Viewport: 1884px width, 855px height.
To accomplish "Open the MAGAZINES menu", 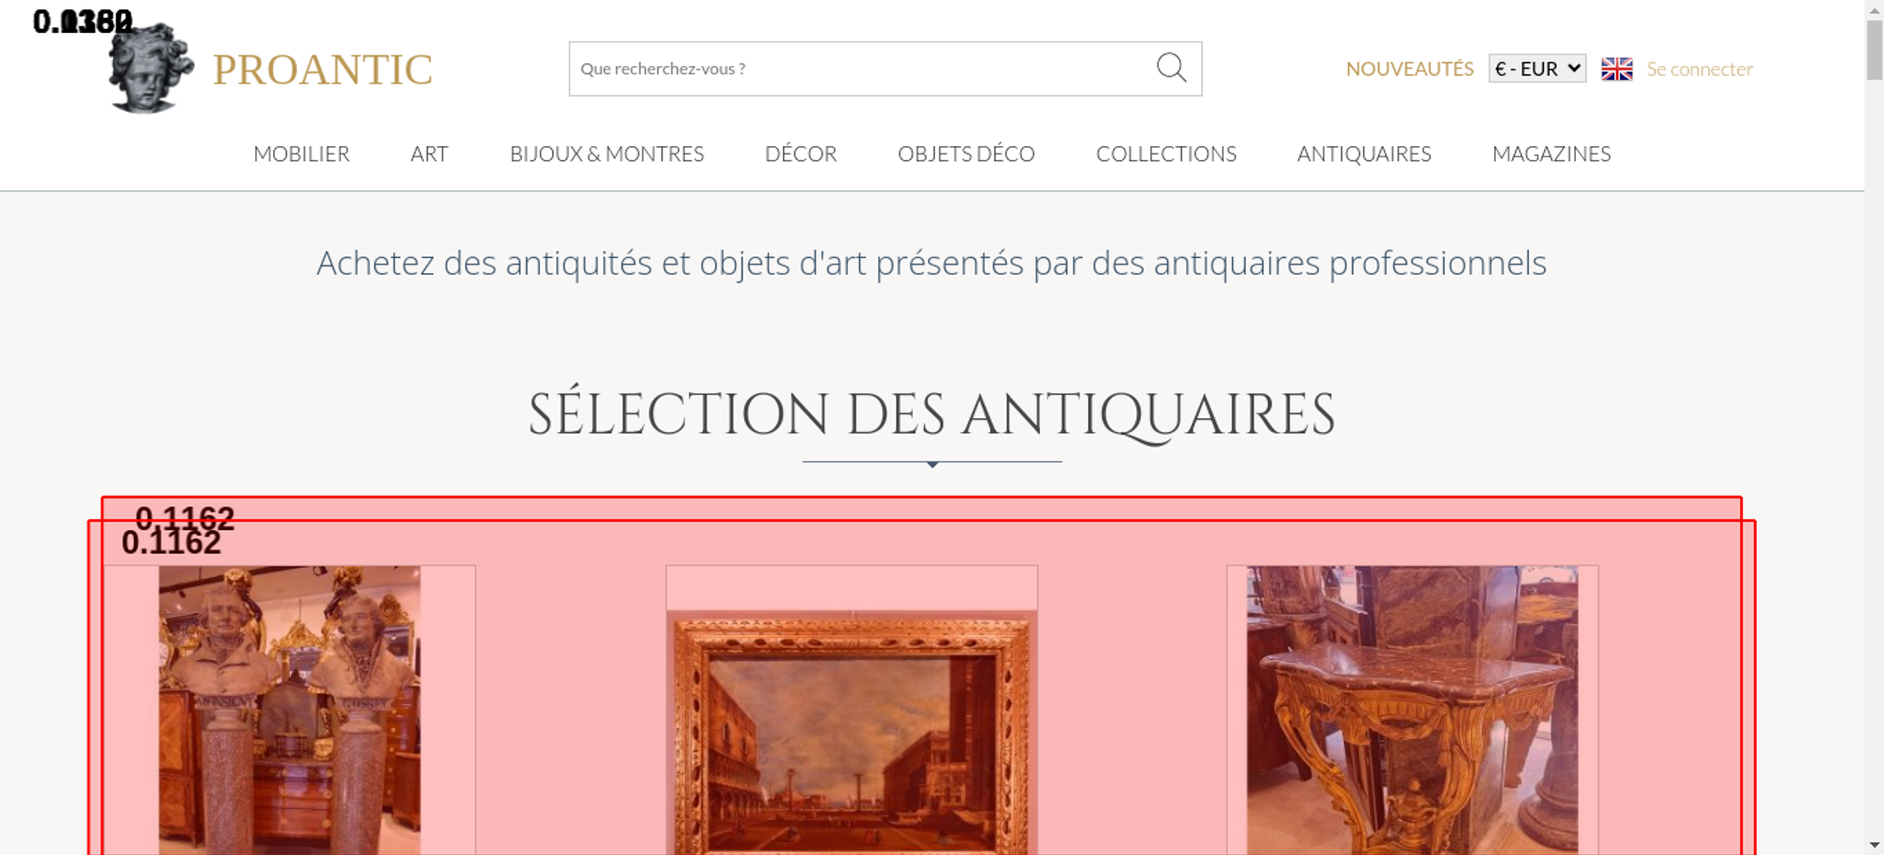I will (1551, 153).
